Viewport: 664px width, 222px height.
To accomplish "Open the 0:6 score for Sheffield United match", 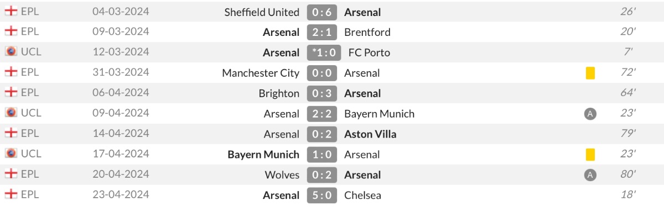I will (322, 12).
